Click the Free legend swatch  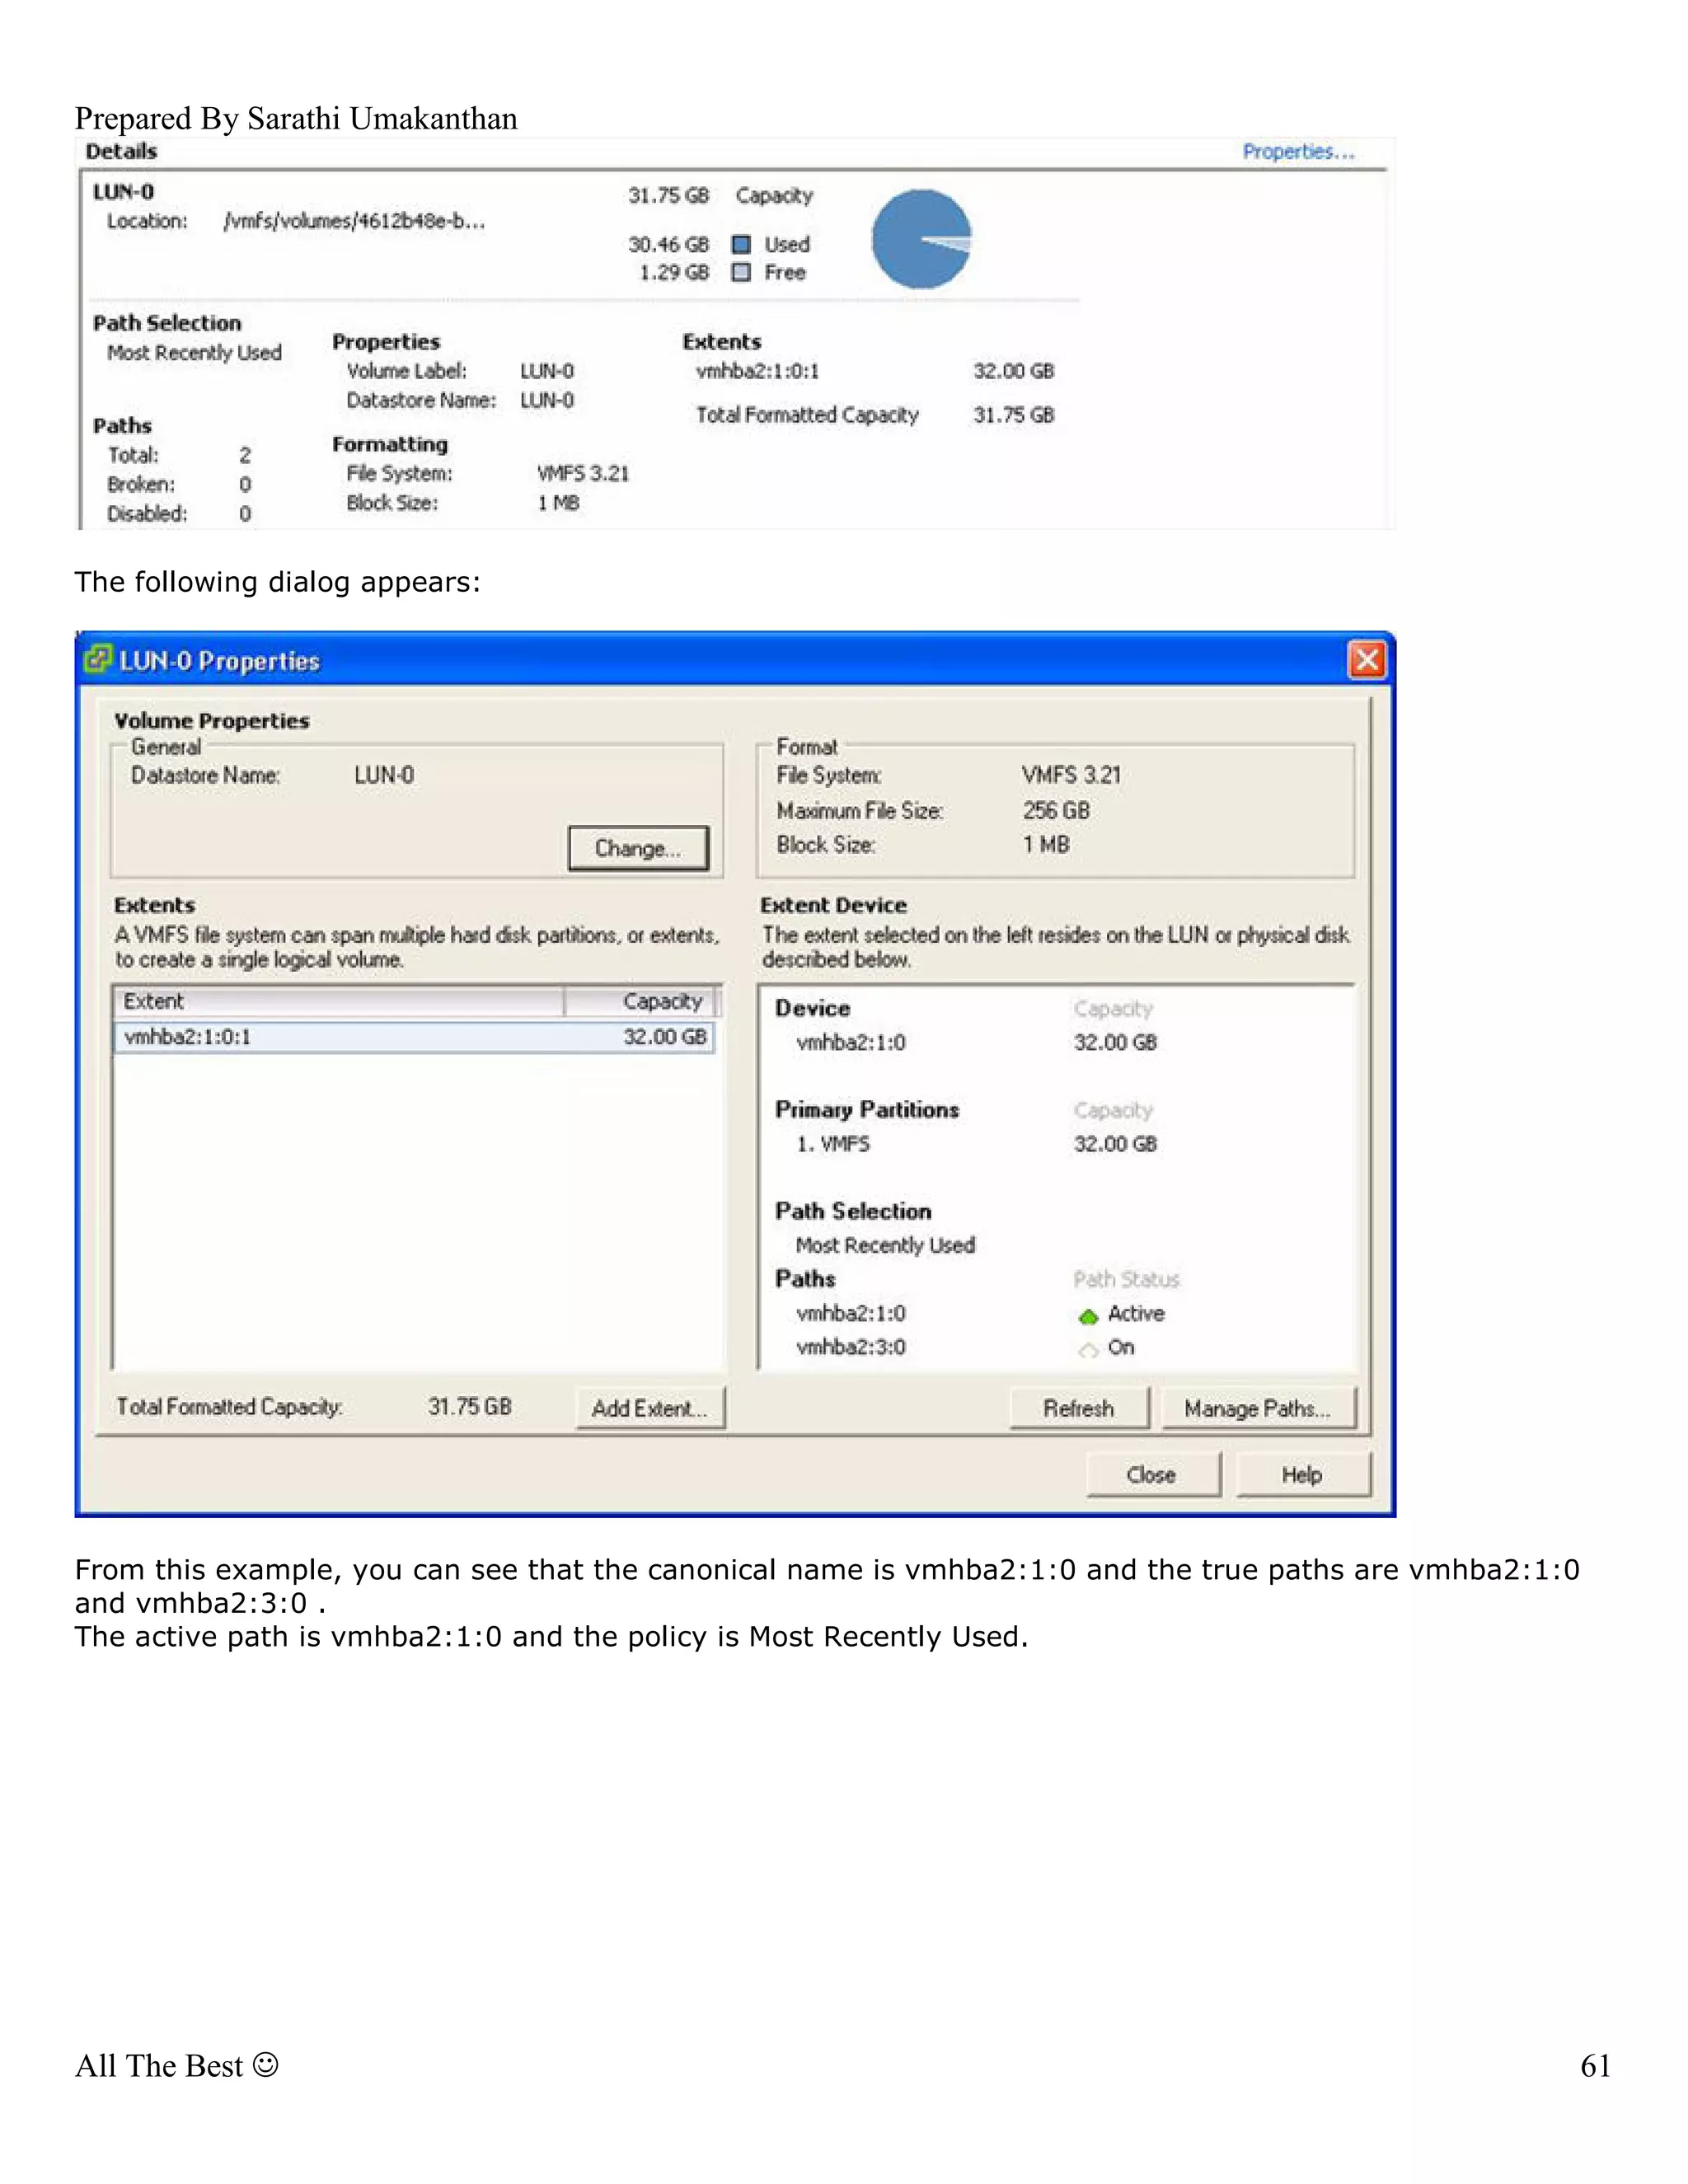[741, 272]
